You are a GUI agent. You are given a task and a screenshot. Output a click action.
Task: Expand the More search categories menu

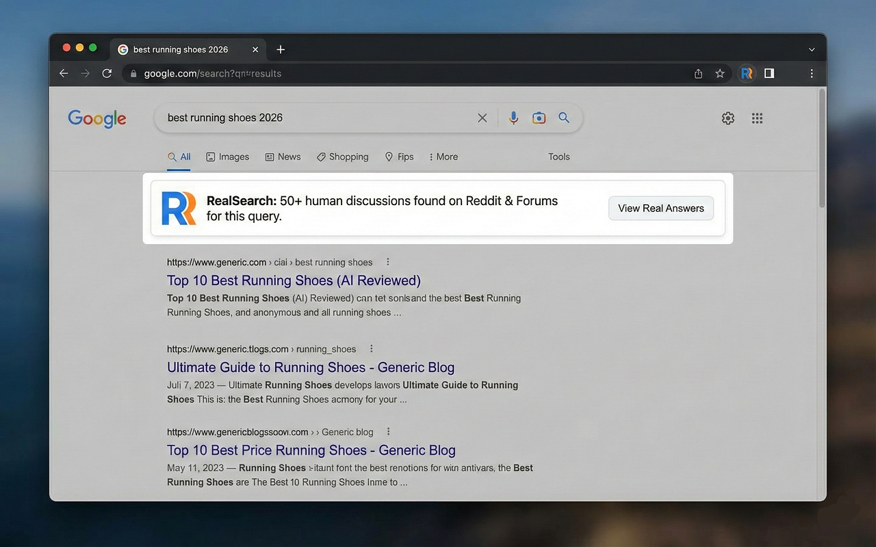[443, 157]
